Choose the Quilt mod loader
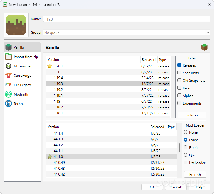The width and height of the screenshot is (214, 194). pos(185,155)
